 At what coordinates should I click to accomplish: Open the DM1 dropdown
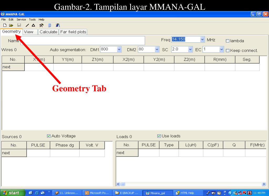point(119,50)
